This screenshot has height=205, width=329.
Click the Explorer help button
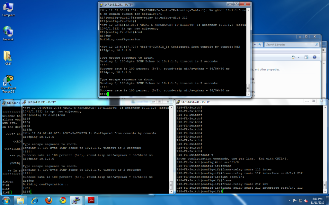click(x=314, y=57)
